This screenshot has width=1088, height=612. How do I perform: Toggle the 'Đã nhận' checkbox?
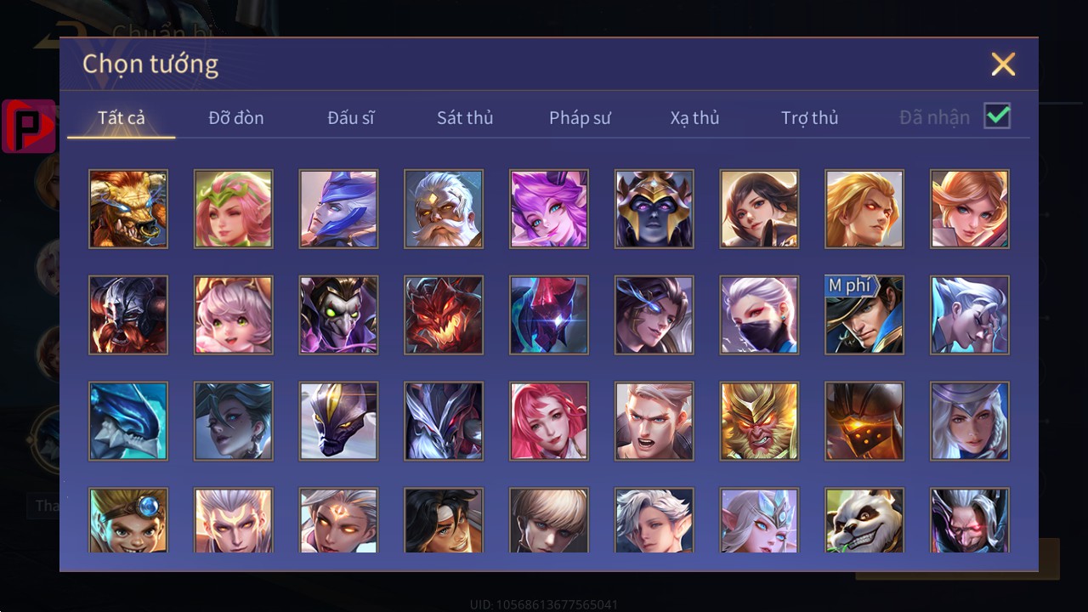[x=997, y=116]
